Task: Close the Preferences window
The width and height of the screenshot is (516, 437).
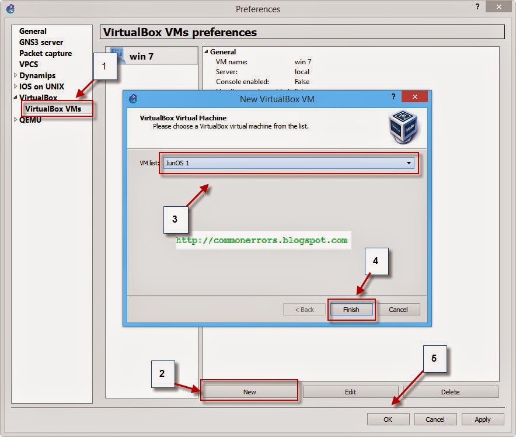Action: coord(499,6)
